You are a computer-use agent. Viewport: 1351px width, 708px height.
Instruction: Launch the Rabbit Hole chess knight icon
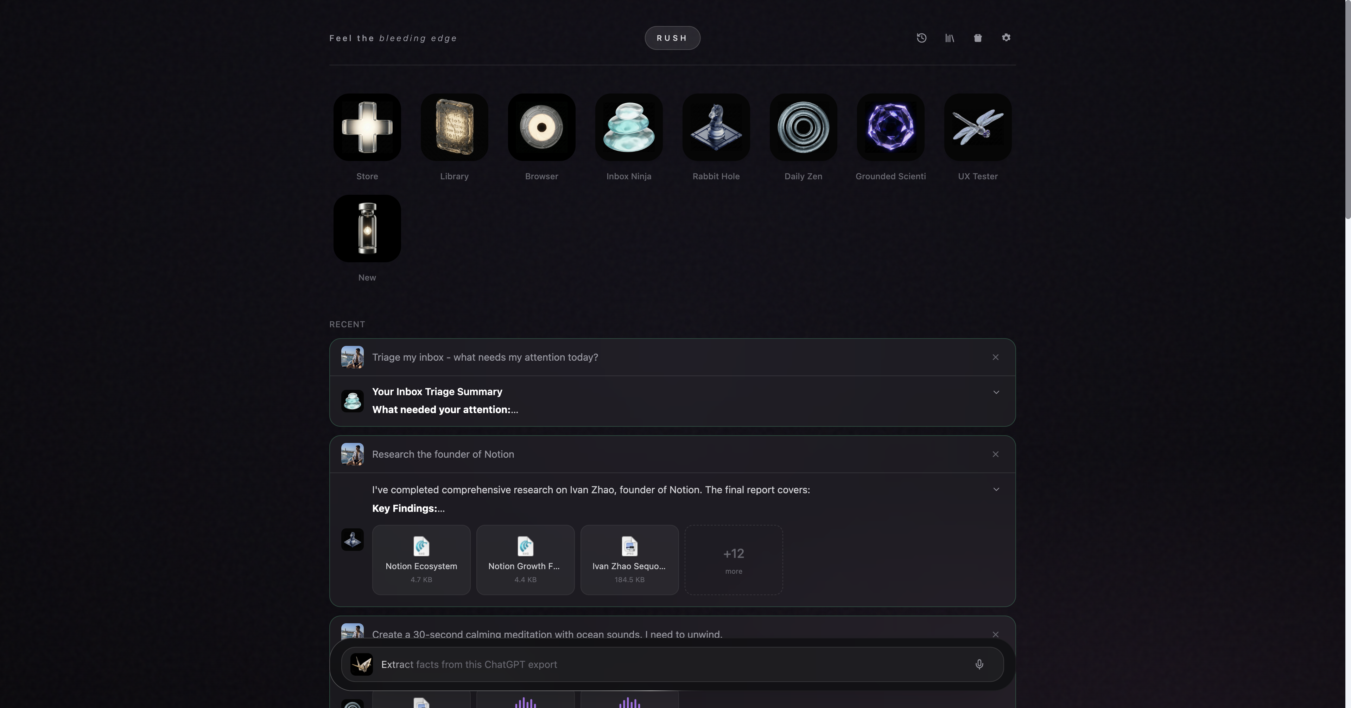716,127
